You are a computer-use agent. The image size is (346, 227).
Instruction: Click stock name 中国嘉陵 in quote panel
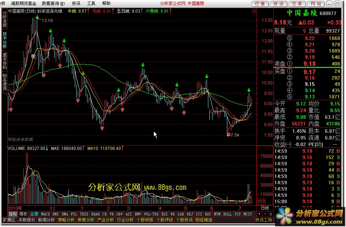point(302,13)
